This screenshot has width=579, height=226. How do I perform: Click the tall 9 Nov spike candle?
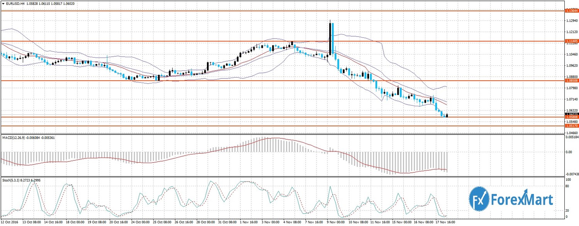330,37
